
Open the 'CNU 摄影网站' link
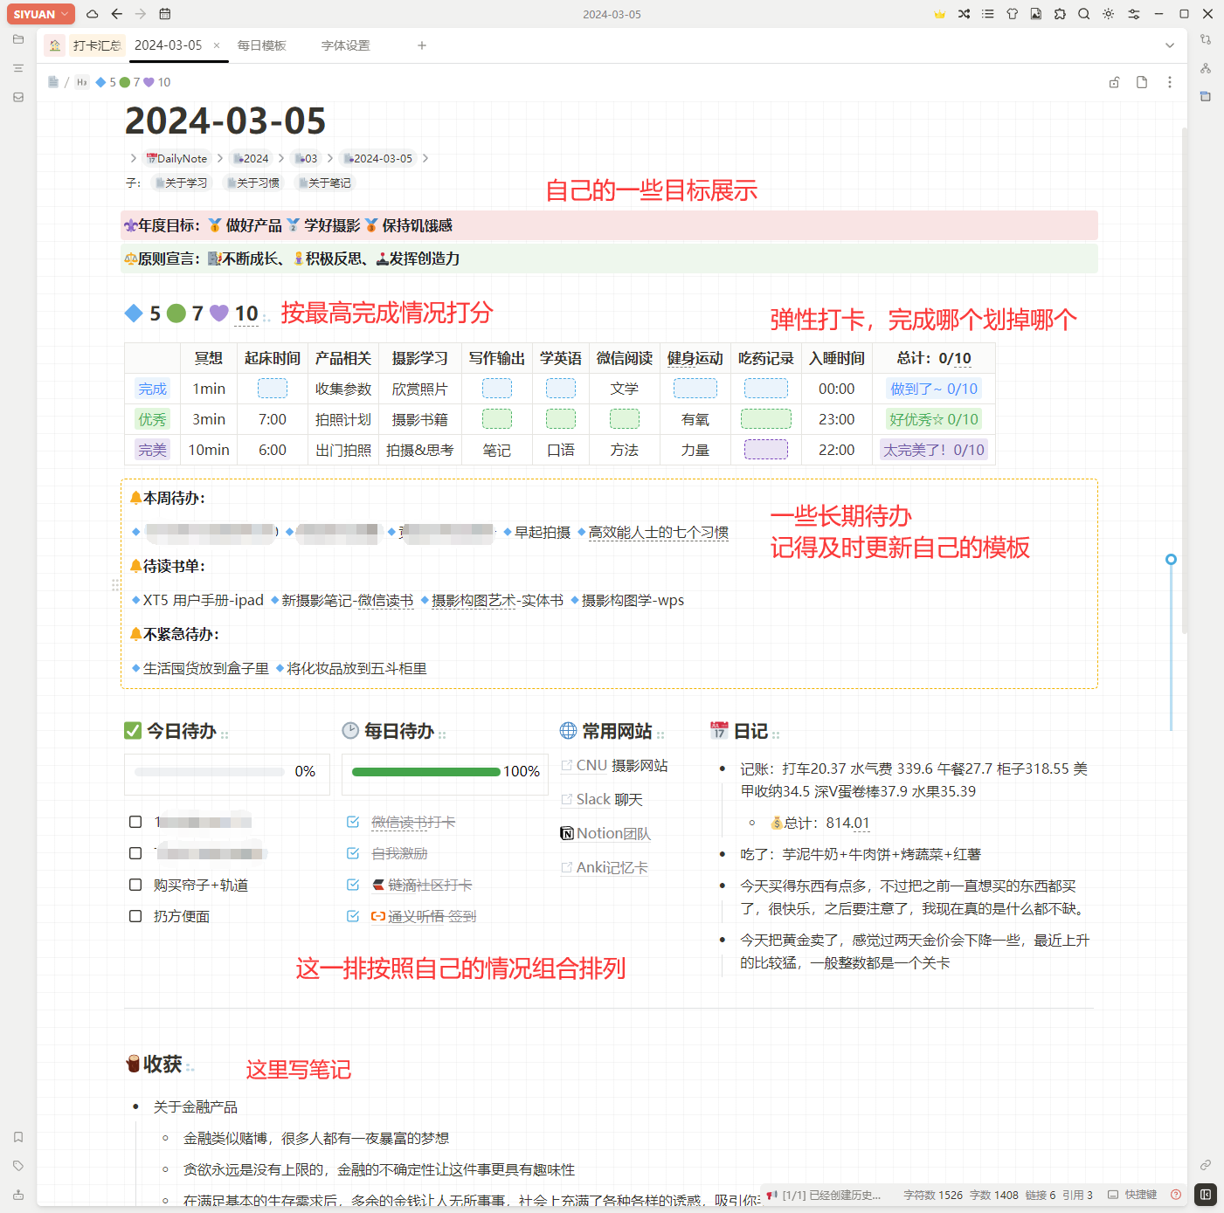[x=614, y=766]
